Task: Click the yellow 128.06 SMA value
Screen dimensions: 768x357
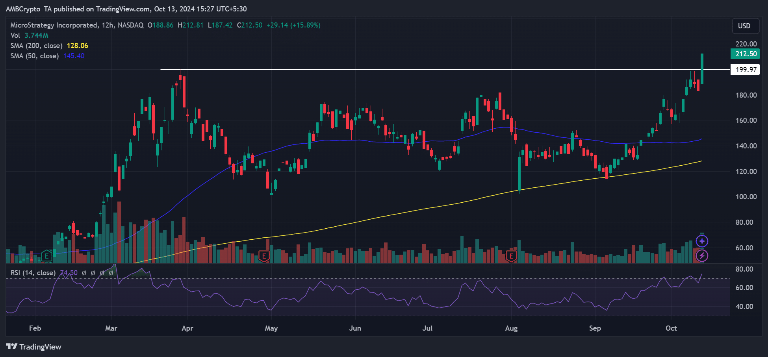Action: tap(78, 46)
